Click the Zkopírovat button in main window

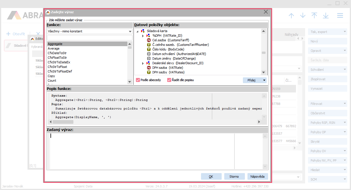pyautogui.click(x=328, y=79)
